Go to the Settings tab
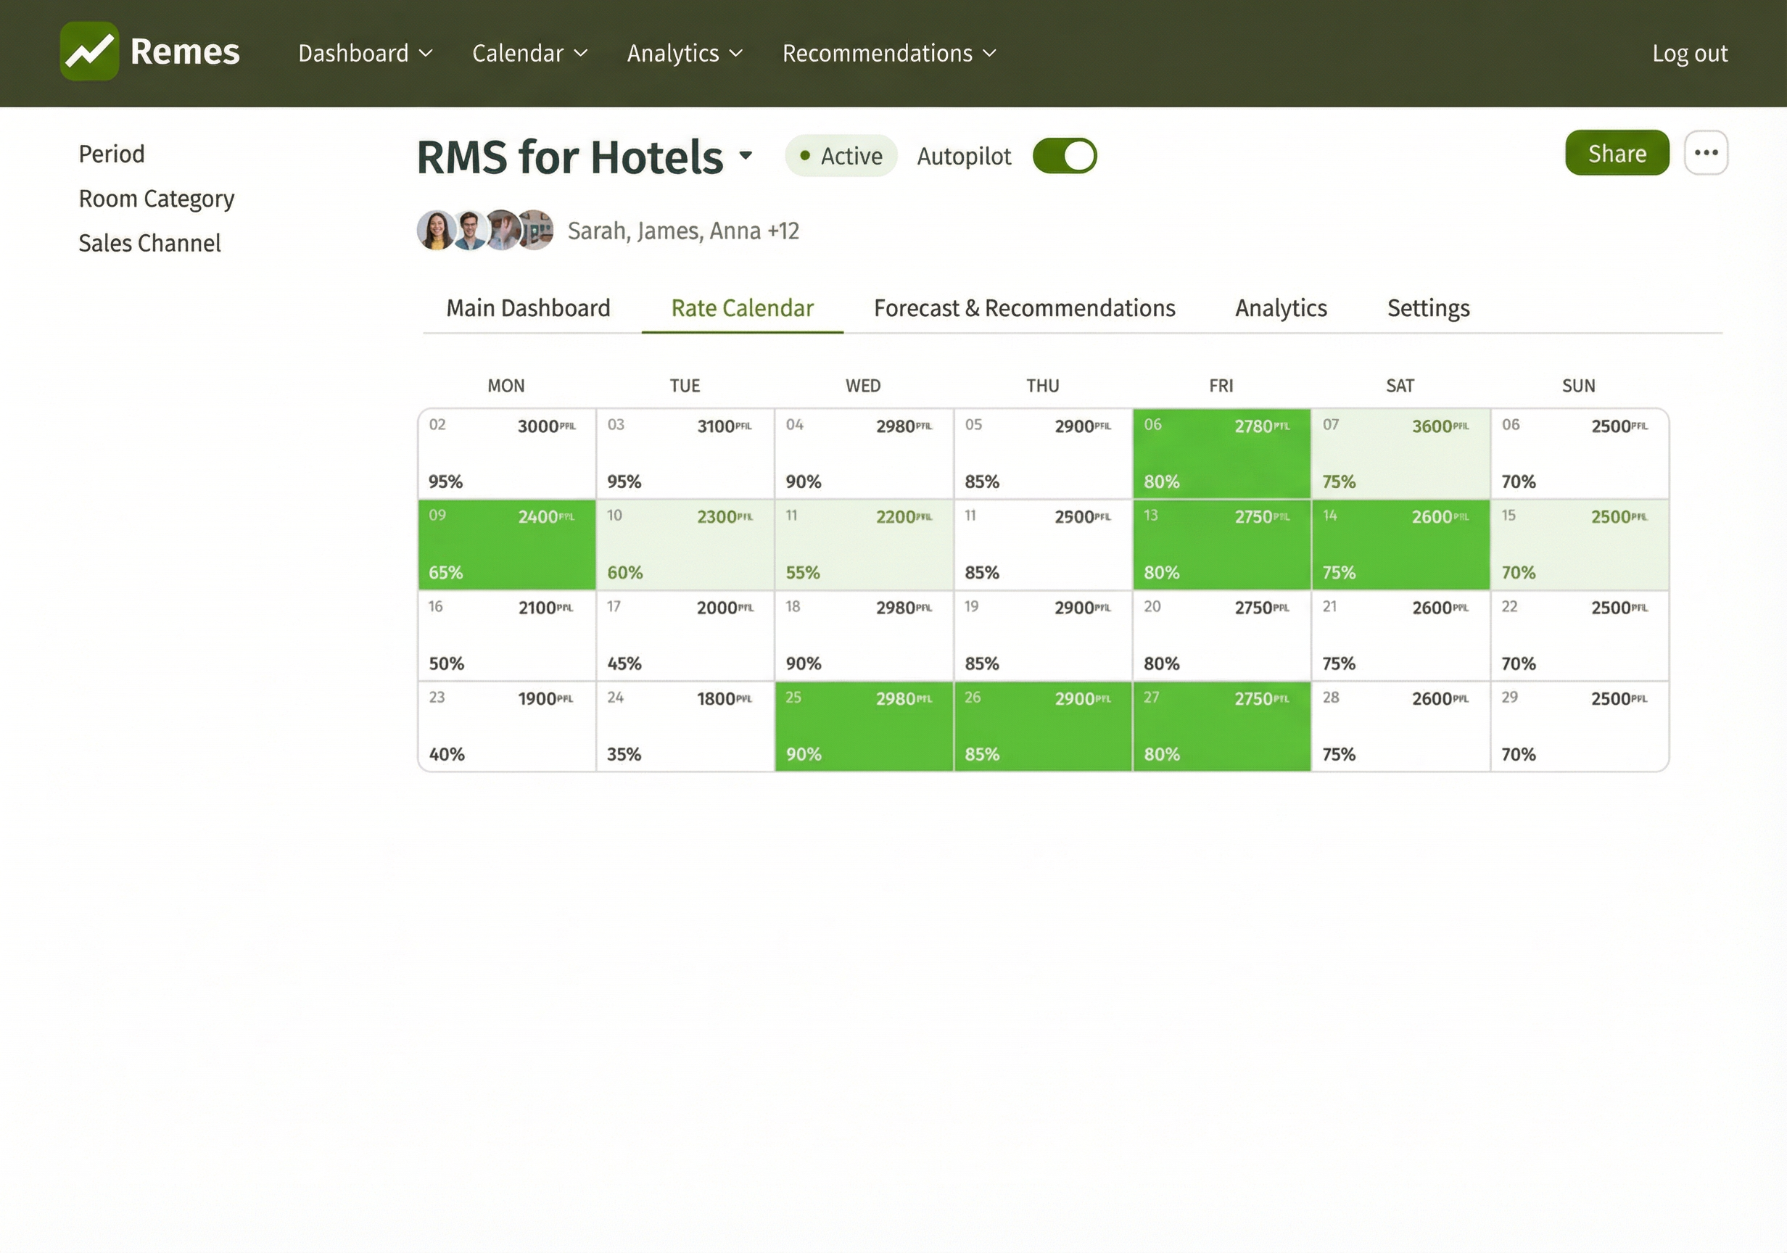This screenshot has height=1253, width=1787. tap(1427, 308)
